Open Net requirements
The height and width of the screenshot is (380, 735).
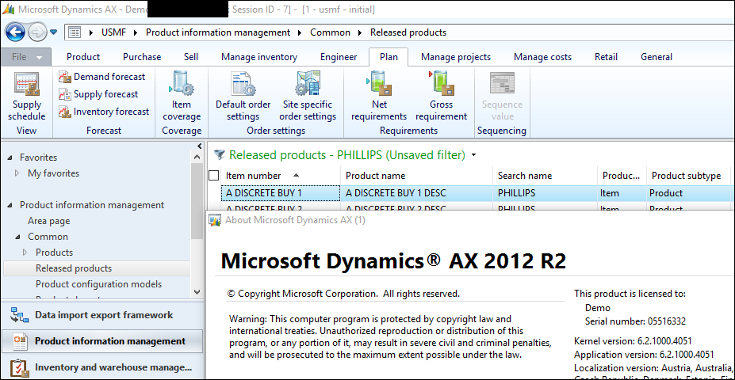click(379, 97)
